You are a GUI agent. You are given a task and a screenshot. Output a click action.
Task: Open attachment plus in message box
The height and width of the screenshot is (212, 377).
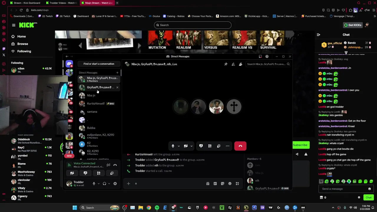coord(128,184)
